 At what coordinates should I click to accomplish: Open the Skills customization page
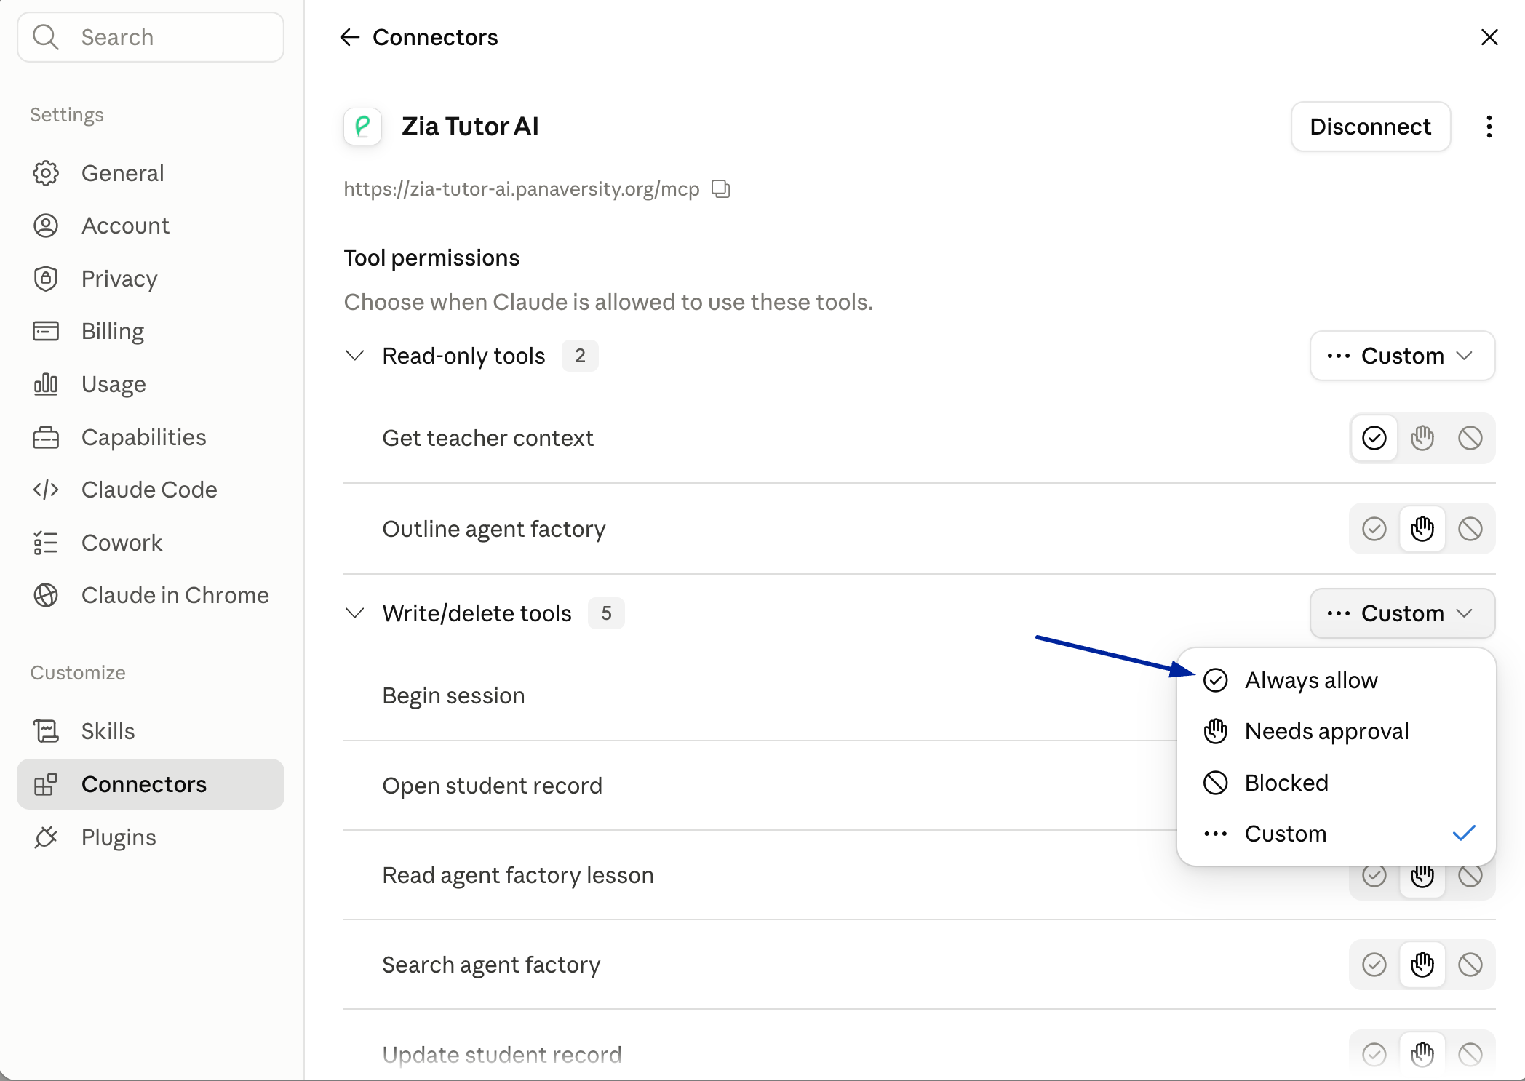click(151, 731)
